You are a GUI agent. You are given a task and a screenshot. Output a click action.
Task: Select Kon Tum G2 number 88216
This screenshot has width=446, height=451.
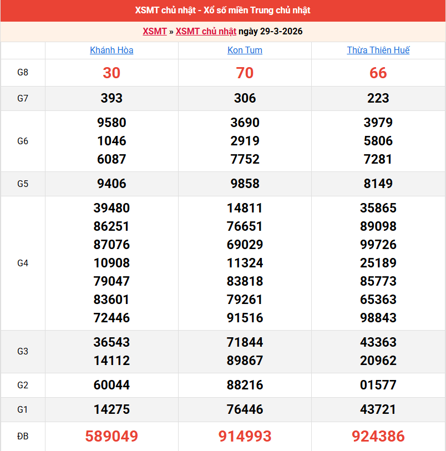tap(245, 384)
